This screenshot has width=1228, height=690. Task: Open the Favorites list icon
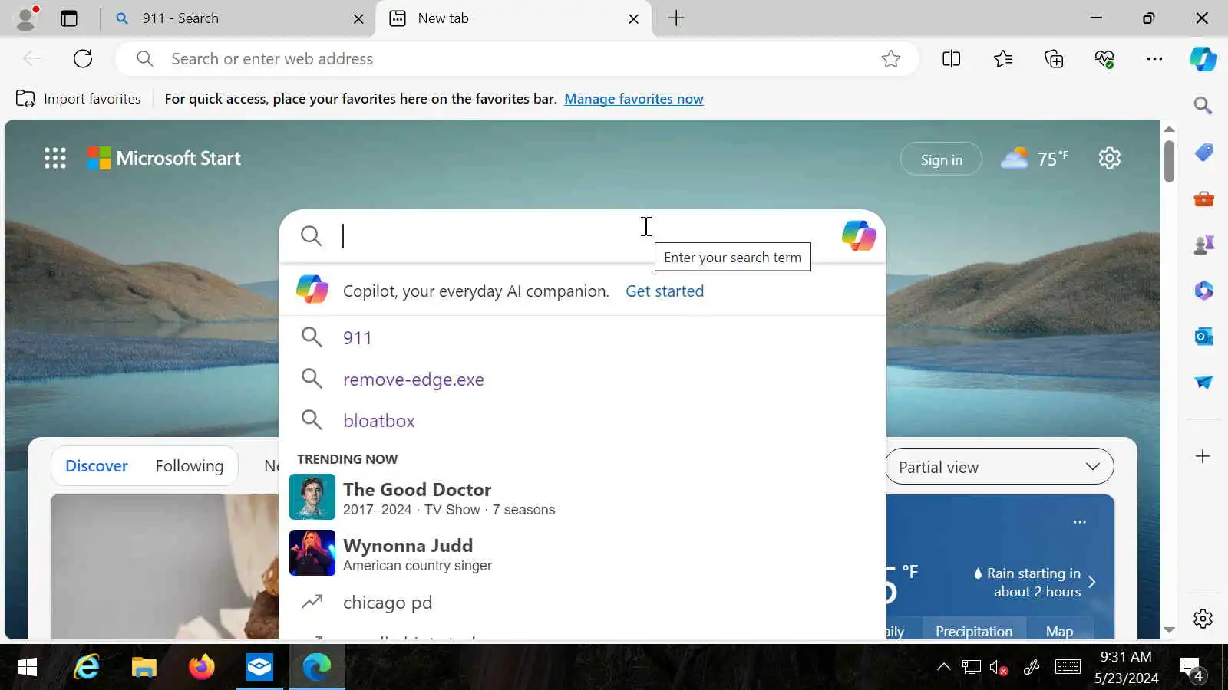1002,59
